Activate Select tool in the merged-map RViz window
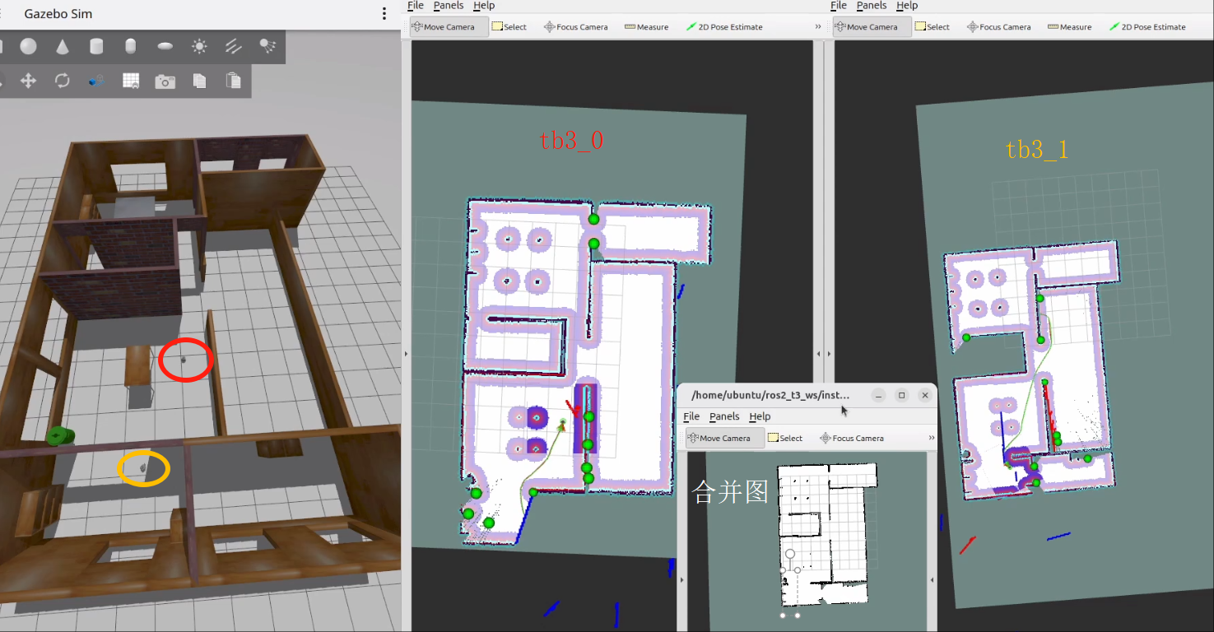Viewport: 1214px width, 632px height. 785,439
